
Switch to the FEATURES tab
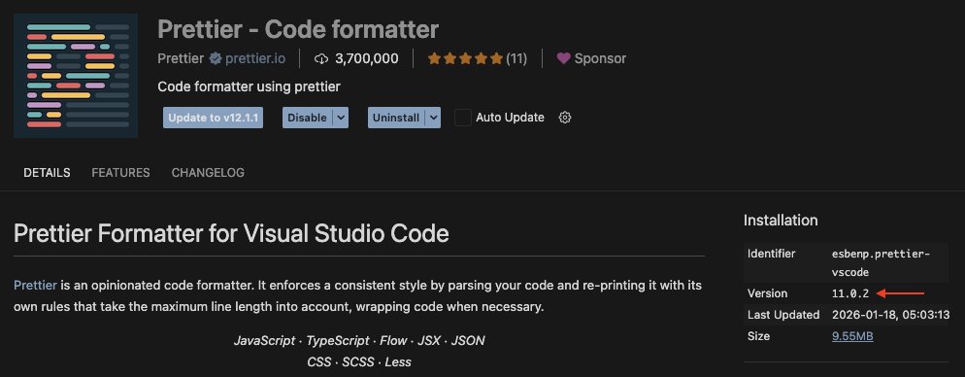(x=120, y=173)
